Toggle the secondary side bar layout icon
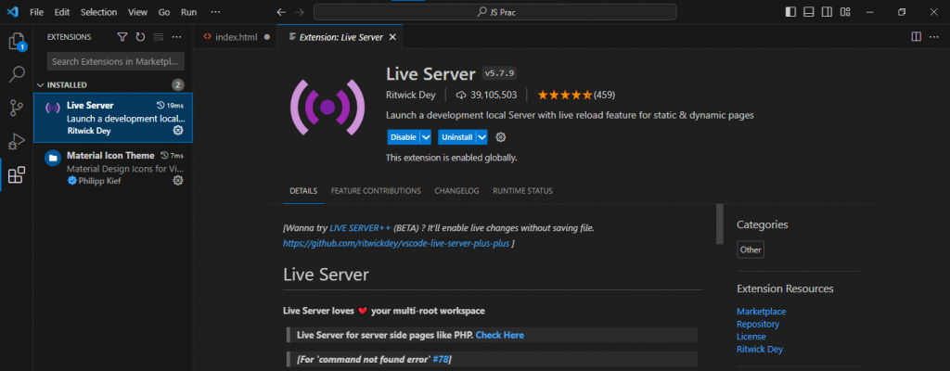This screenshot has width=950, height=371. [x=827, y=12]
